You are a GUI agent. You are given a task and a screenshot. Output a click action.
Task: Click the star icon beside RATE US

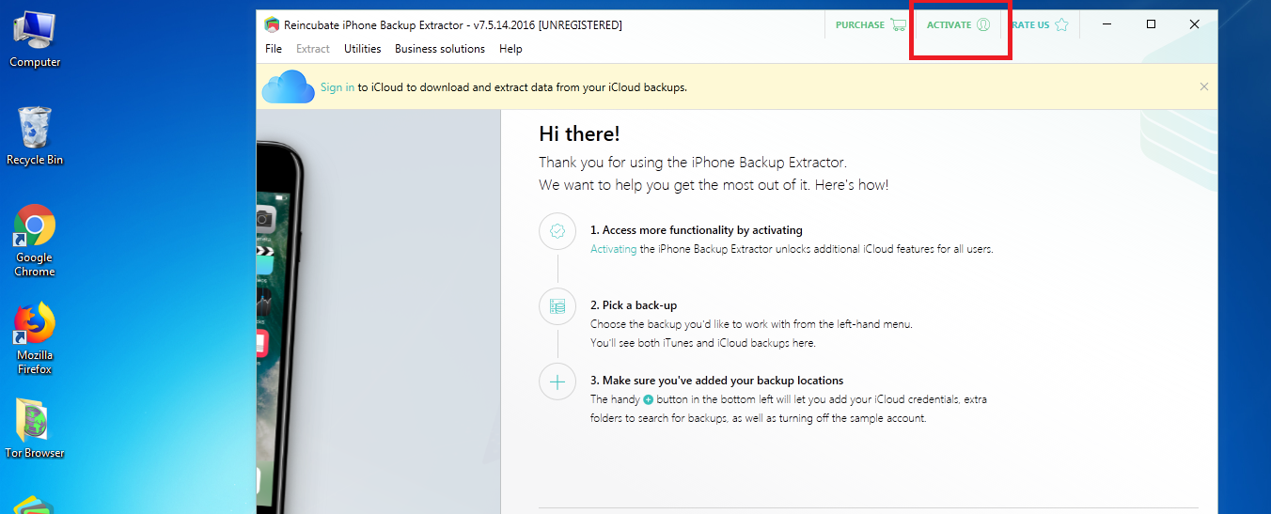pos(1061,25)
